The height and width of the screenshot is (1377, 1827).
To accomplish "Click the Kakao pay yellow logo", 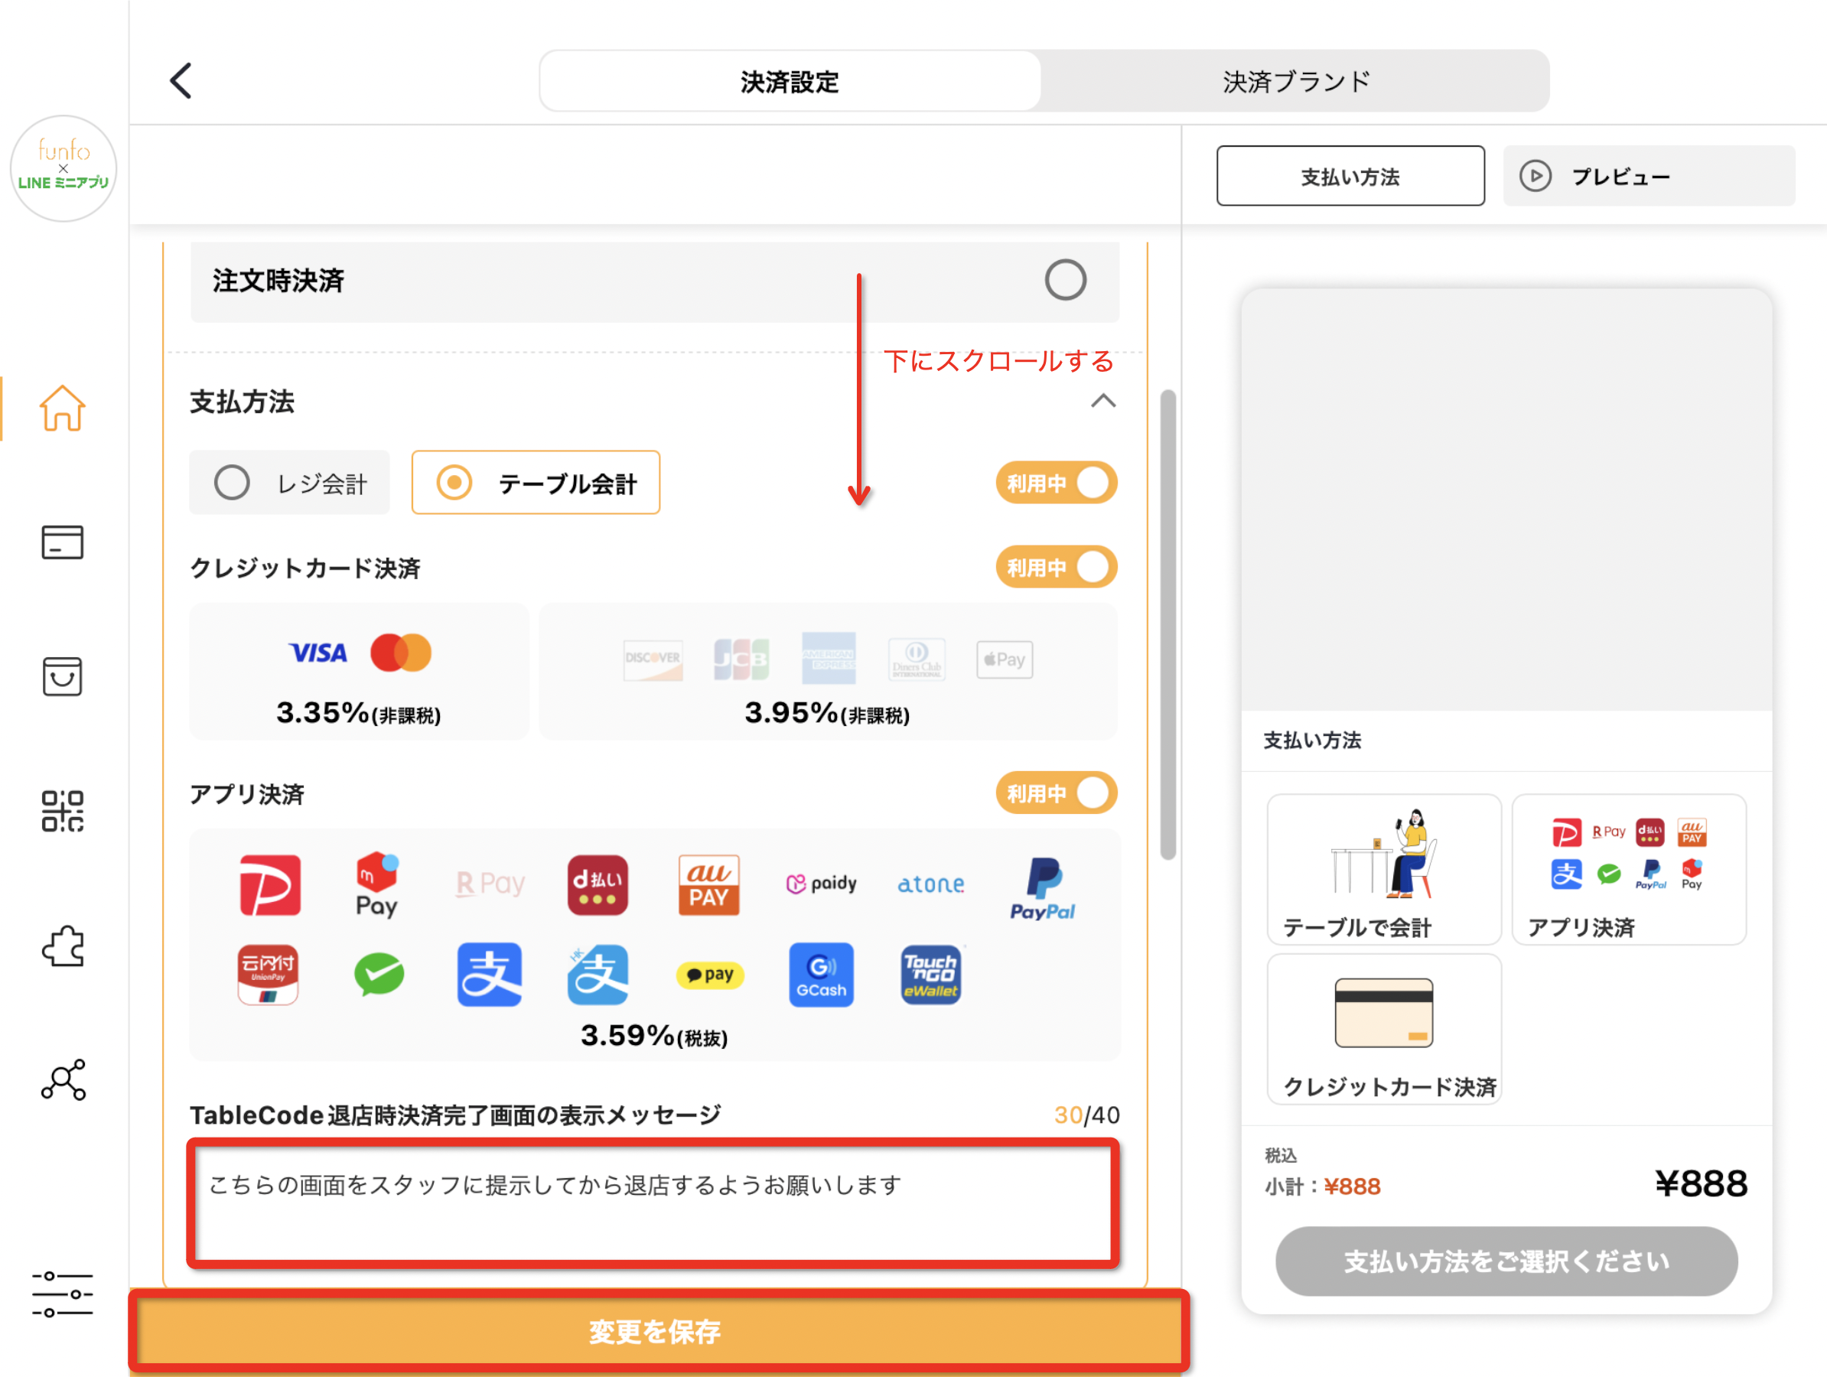I will (x=710, y=975).
